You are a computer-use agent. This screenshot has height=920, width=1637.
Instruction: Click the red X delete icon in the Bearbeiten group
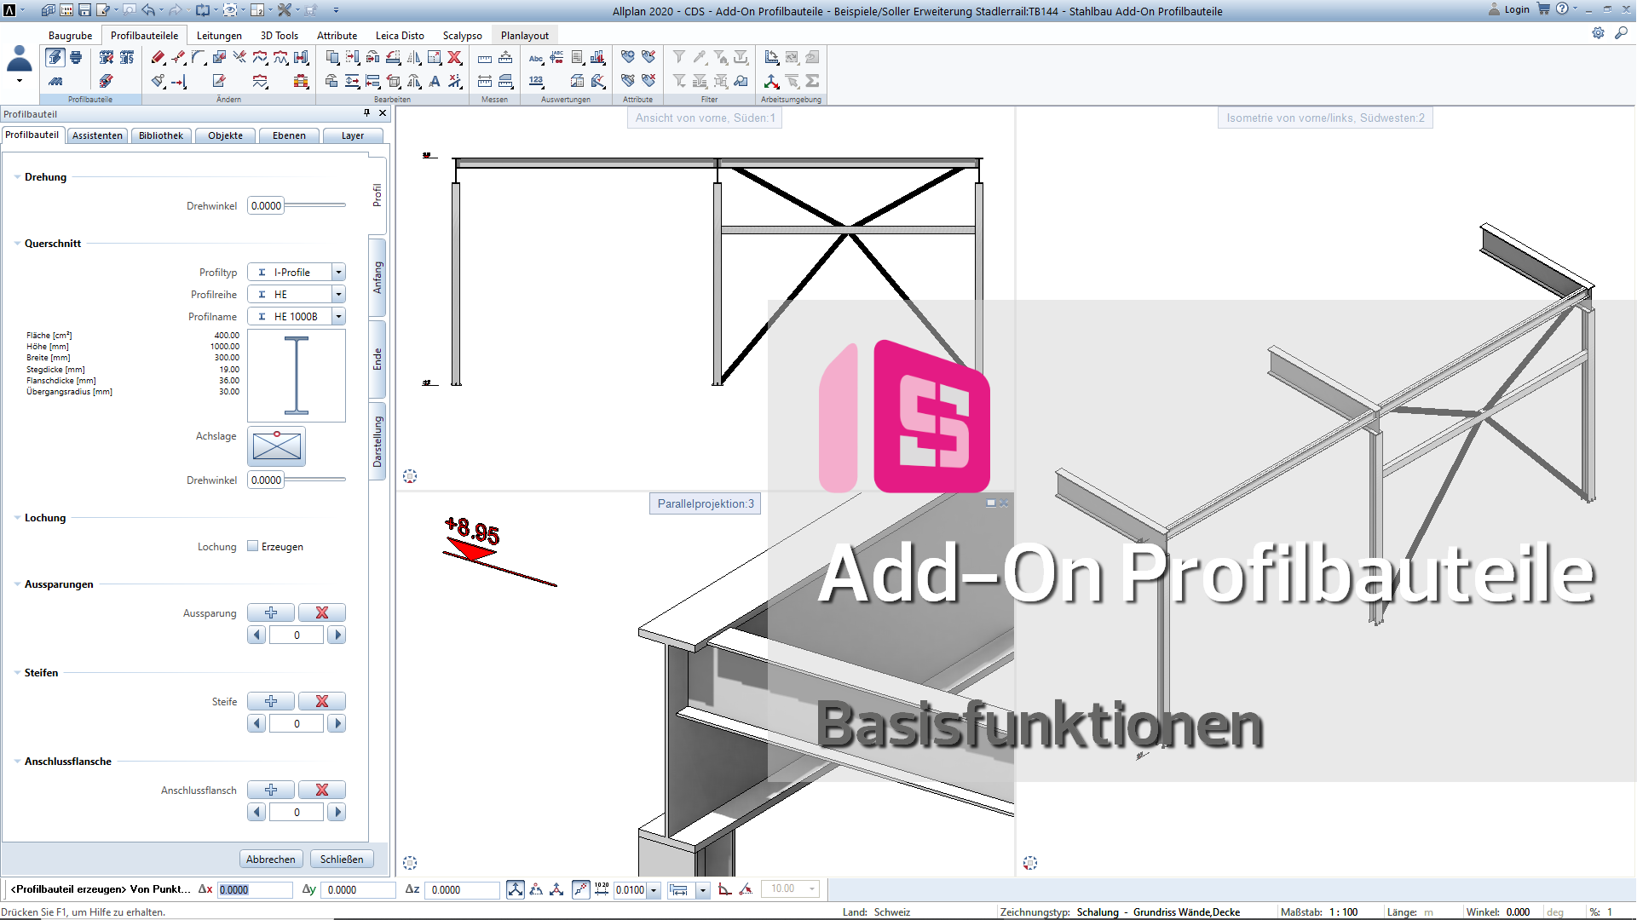point(455,58)
